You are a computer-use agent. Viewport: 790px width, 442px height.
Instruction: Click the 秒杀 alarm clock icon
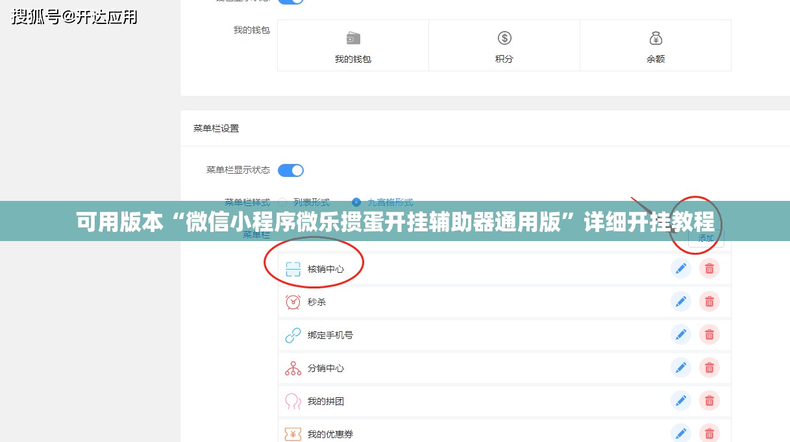point(293,302)
